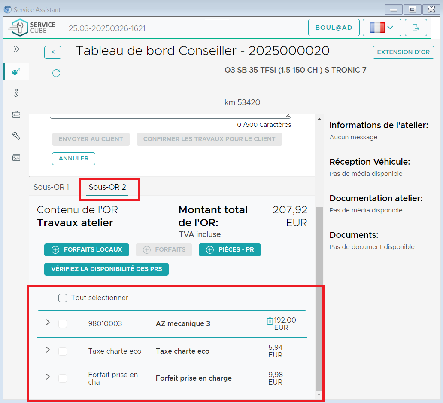Delete the AZ mecanique 3 line

pyautogui.click(x=270, y=321)
